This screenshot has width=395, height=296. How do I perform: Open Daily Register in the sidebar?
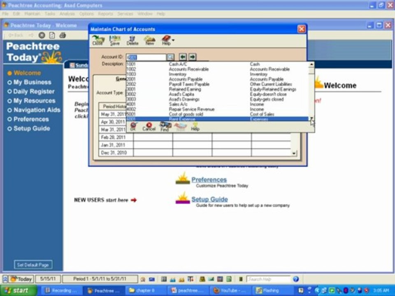click(33, 92)
